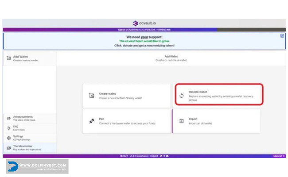
Task: Click the Create wallet card icon
Action: pyautogui.click(x=92, y=95)
